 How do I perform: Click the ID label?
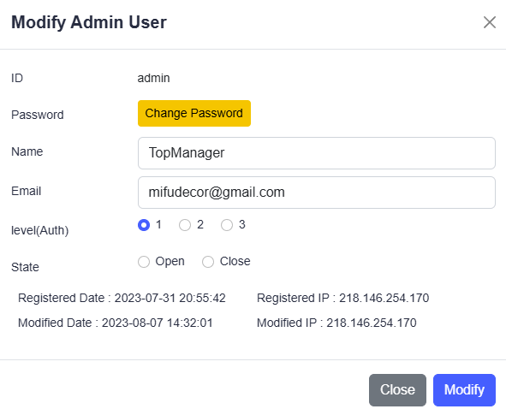[x=17, y=78]
